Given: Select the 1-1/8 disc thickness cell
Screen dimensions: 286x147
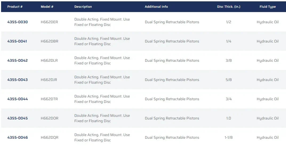Looking at the screenshot, I should coord(228,137).
